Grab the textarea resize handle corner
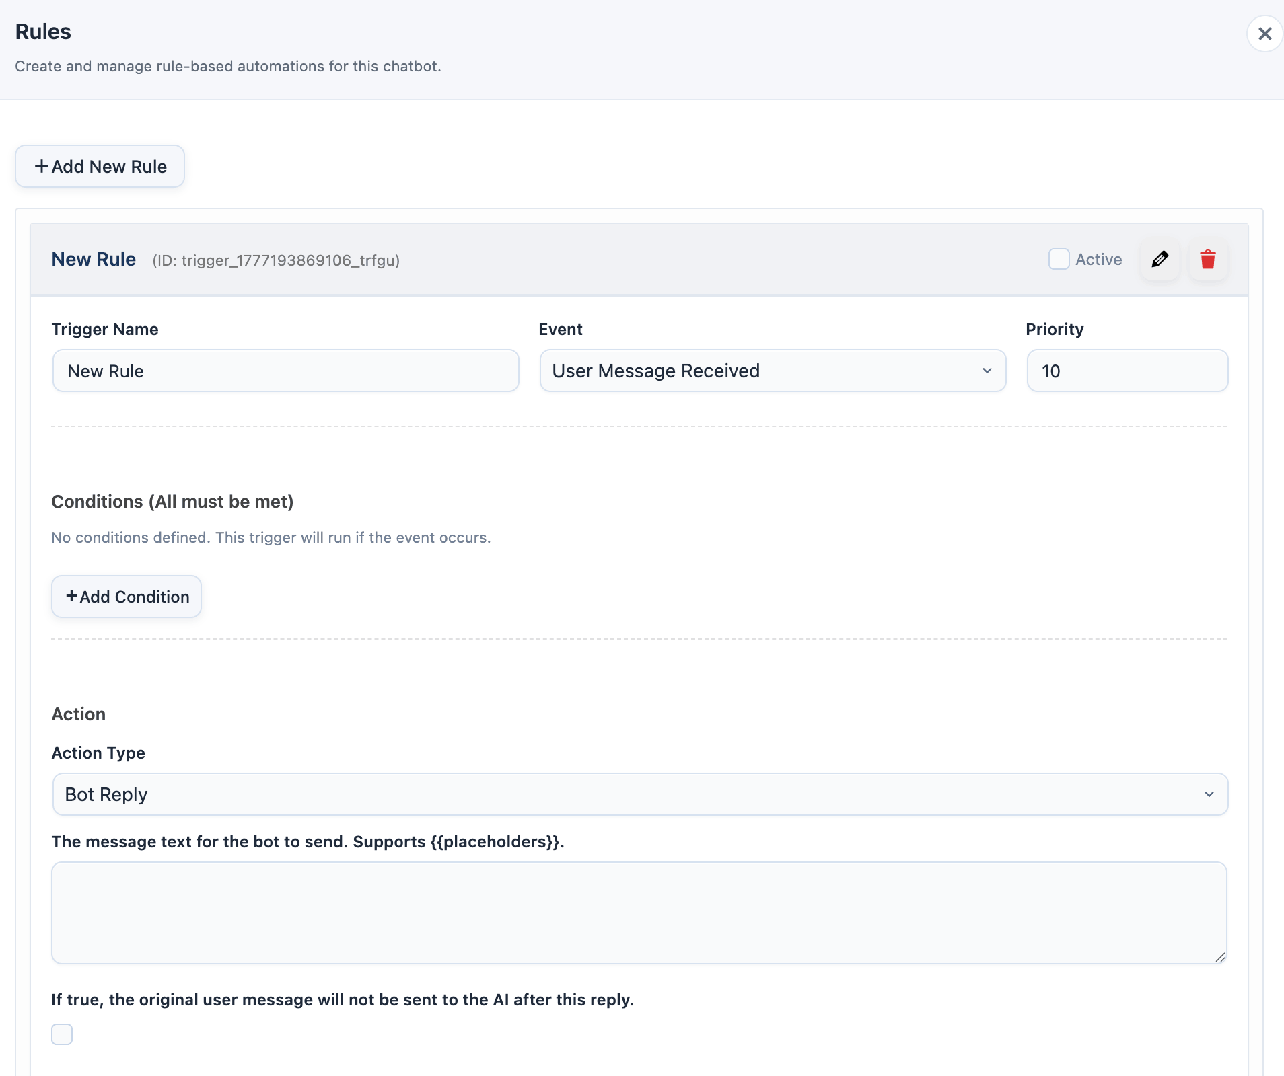 [1220, 957]
